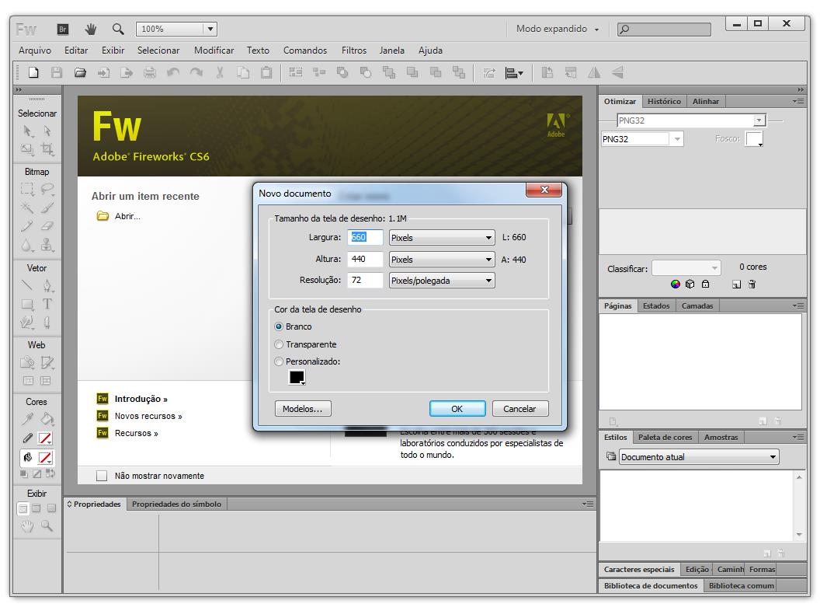
Task: Switch to the Histórico tab
Action: 664,101
